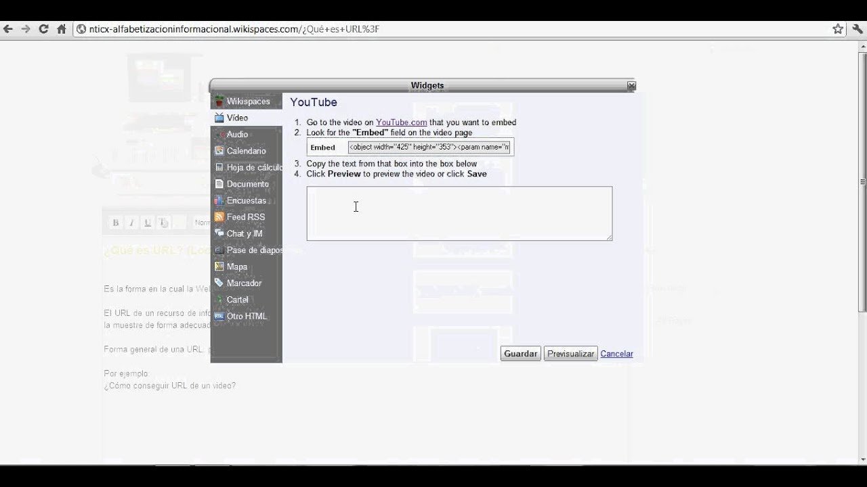Select Chat y IM widget category

247,234
